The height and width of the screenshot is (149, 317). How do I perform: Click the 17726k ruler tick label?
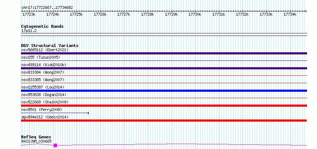[100, 14]
